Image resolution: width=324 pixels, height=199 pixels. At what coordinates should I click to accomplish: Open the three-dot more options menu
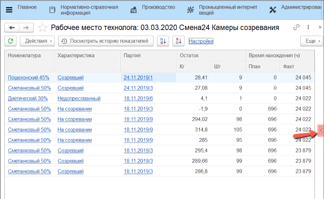click(308, 28)
